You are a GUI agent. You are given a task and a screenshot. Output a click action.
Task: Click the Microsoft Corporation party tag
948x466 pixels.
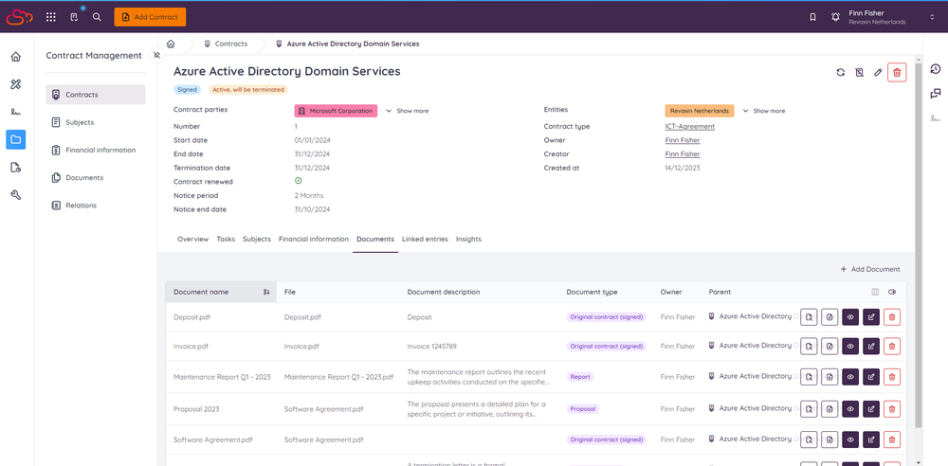click(336, 111)
